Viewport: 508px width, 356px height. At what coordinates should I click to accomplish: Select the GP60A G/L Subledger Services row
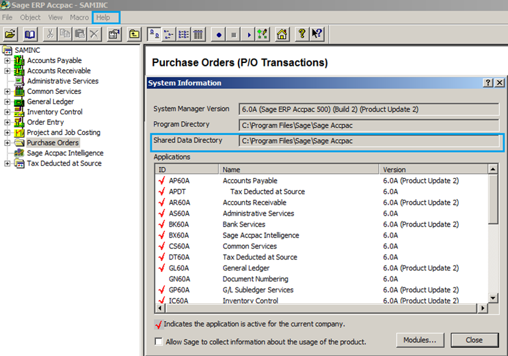(x=322, y=290)
